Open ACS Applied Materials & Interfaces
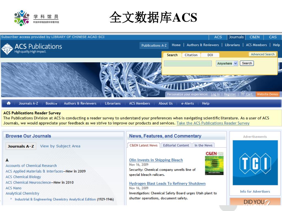 [34, 171]
